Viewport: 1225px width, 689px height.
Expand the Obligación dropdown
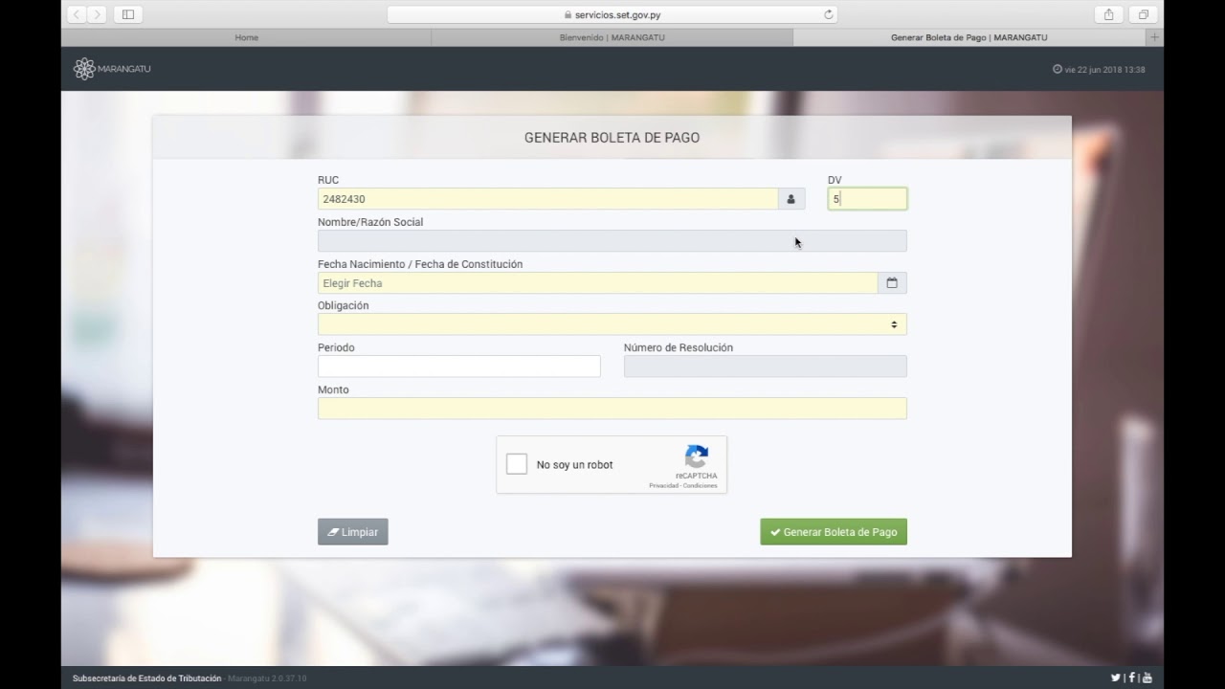(x=612, y=324)
